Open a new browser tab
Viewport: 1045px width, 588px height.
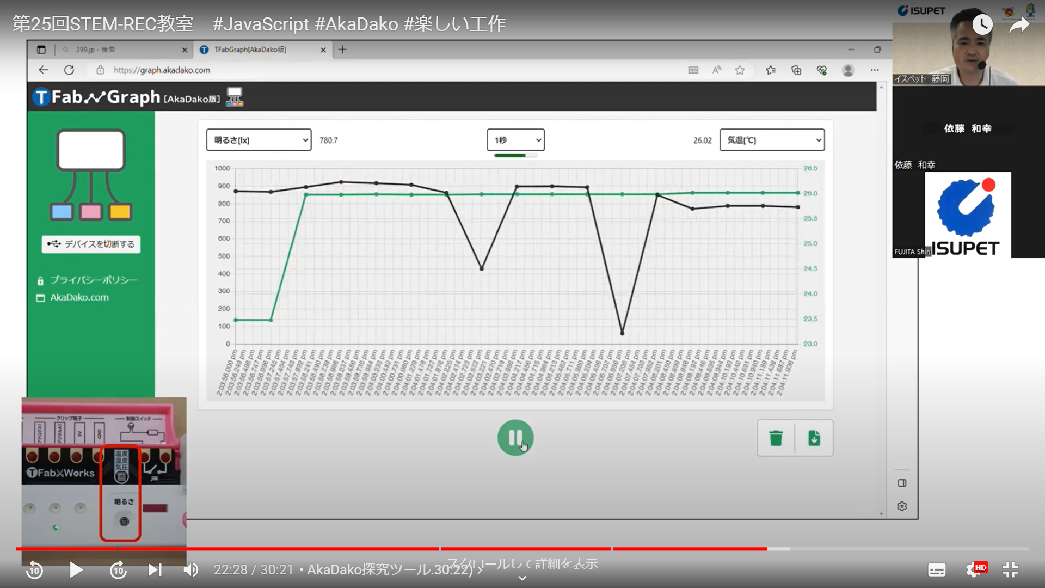tap(342, 50)
